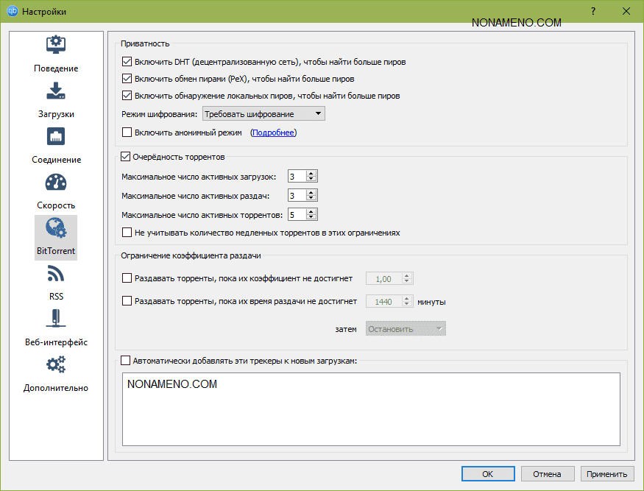Image resolution: width=644 pixels, height=491 pixels.
Task: Click the Применить button
Action: click(x=608, y=474)
